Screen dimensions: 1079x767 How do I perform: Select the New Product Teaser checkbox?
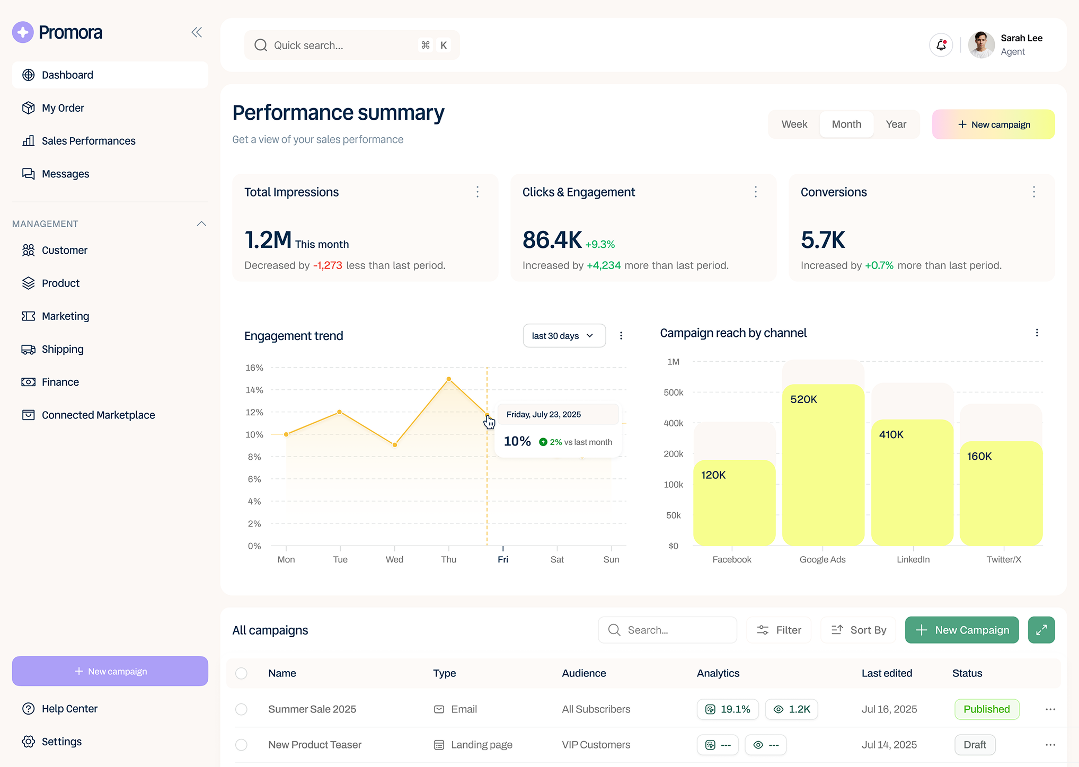(241, 745)
